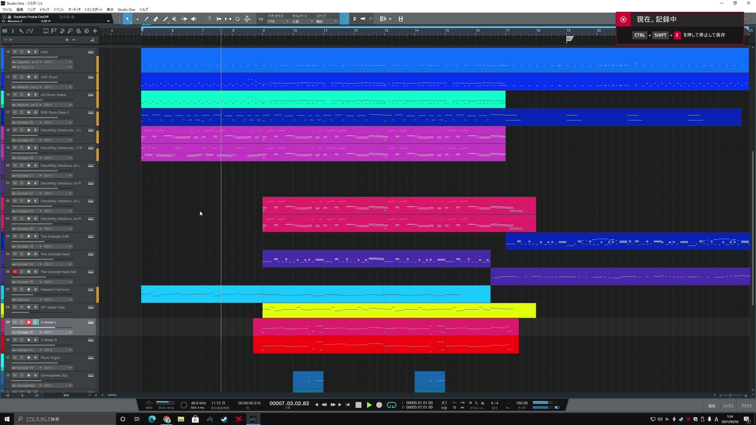
Task: Click the Windows taskbar search box
Action: point(65,419)
